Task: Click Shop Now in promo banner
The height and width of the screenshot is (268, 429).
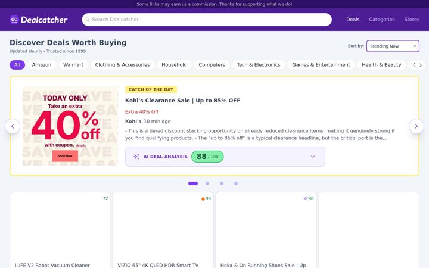Action: 65,156
